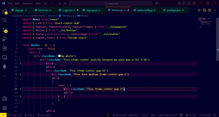Split the editor to the right
The image size is (219, 117).
click(210, 10)
